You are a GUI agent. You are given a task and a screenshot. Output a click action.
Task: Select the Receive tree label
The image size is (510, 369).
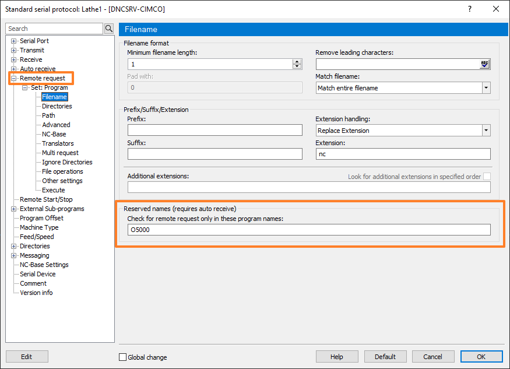31,59
